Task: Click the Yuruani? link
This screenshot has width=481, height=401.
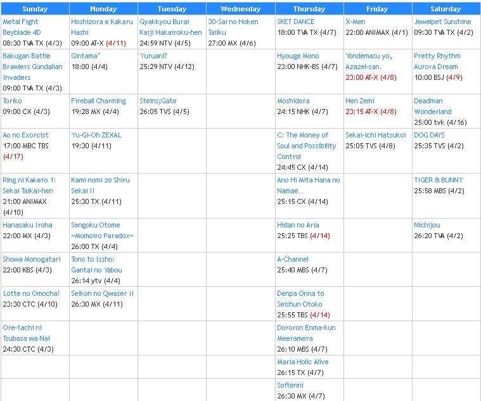Action: click(153, 56)
